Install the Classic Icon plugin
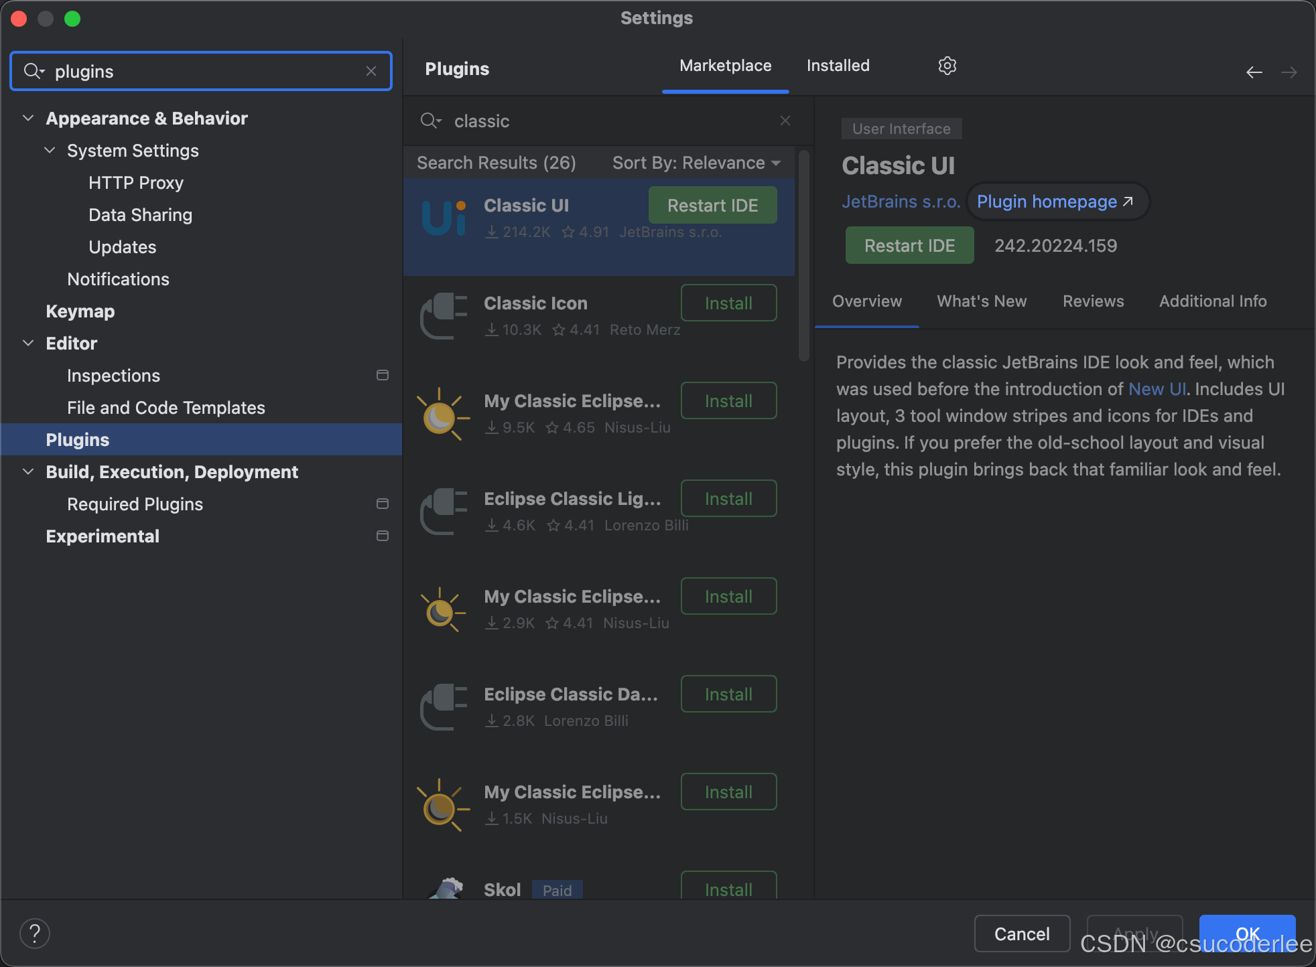Image resolution: width=1316 pixels, height=967 pixels. tap(728, 303)
